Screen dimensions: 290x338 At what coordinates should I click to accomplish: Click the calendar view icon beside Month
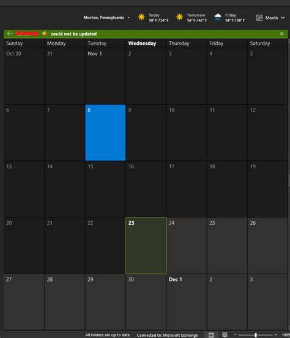[x=259, y=18]
